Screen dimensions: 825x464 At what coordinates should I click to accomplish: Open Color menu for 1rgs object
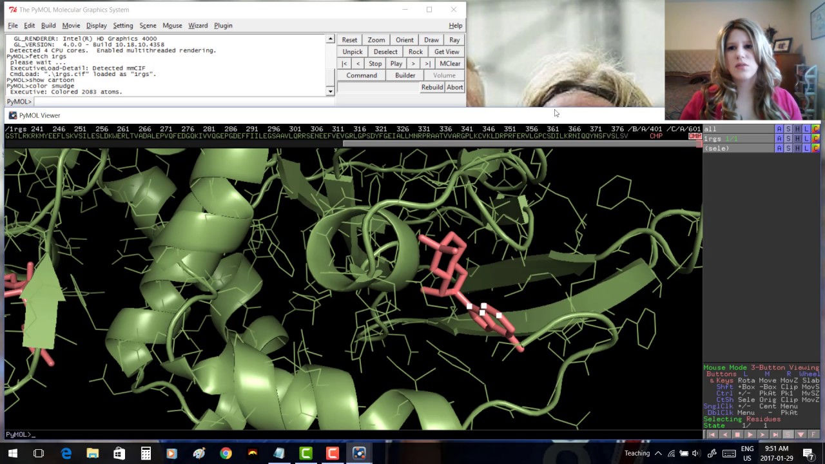pos(815,139)
